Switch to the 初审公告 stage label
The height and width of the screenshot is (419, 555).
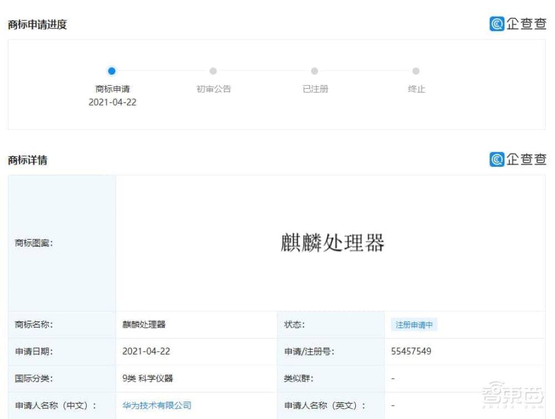tap(213, 89)
